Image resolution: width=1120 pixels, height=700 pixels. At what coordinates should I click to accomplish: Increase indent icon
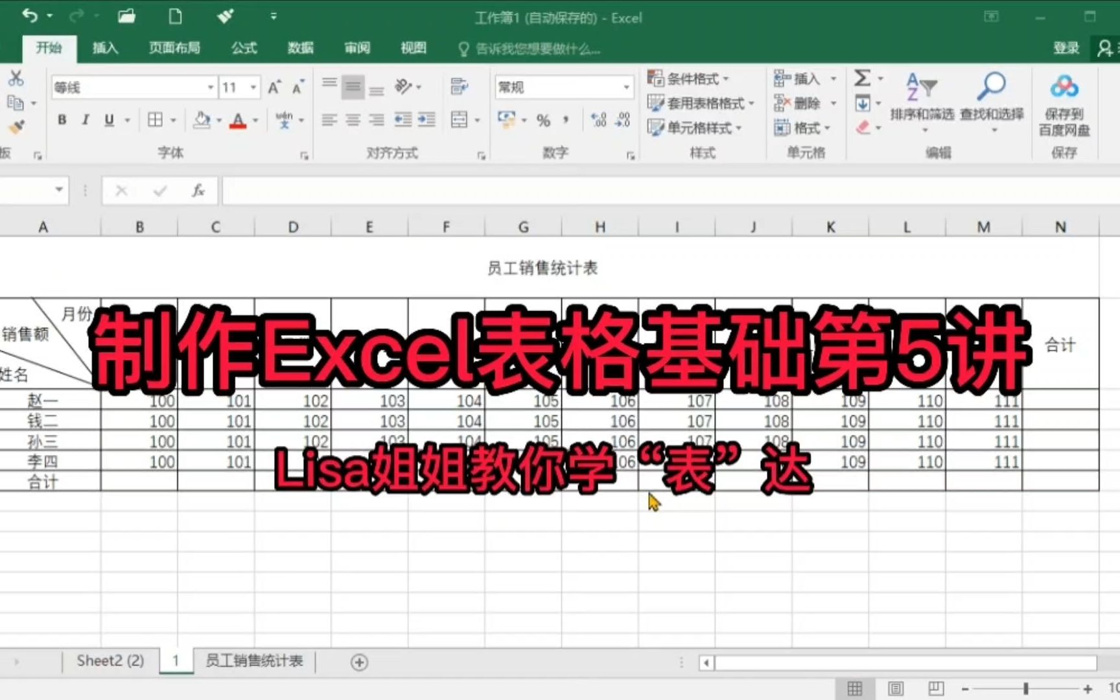click(x=426, y=120)
